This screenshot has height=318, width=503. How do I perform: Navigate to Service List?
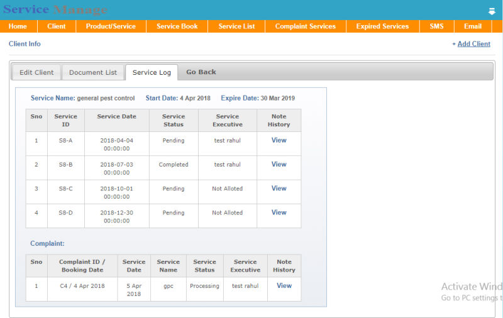pos(236,26)
